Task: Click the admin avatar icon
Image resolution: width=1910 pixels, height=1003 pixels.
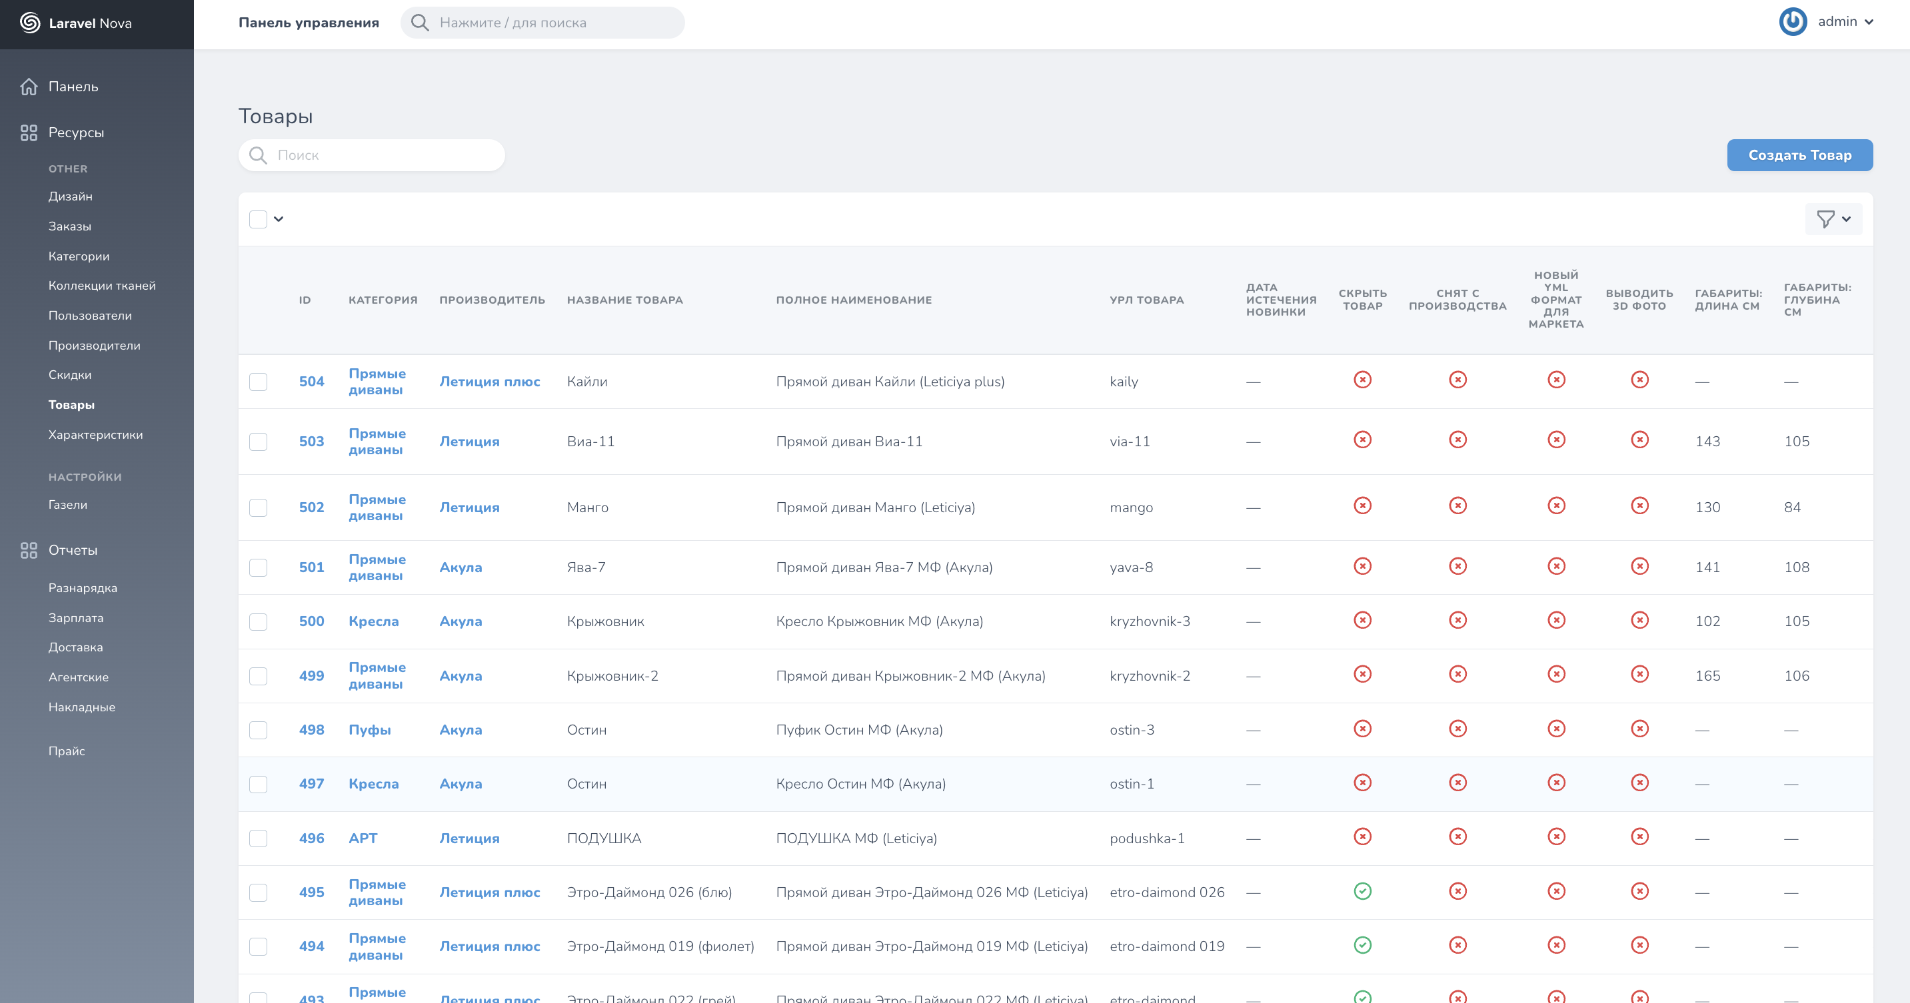Action: tap(1793, 21)
